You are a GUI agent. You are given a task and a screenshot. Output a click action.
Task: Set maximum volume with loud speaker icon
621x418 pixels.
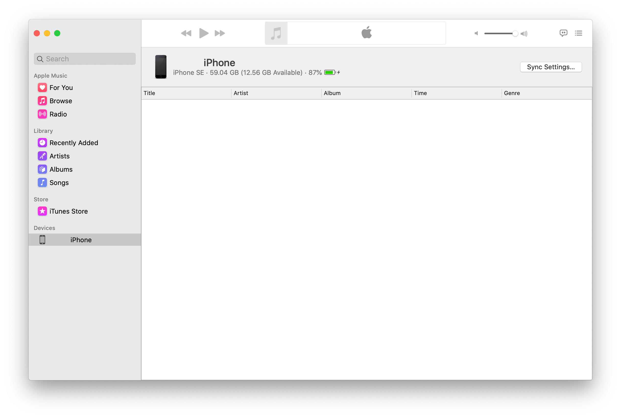[524, 33]
